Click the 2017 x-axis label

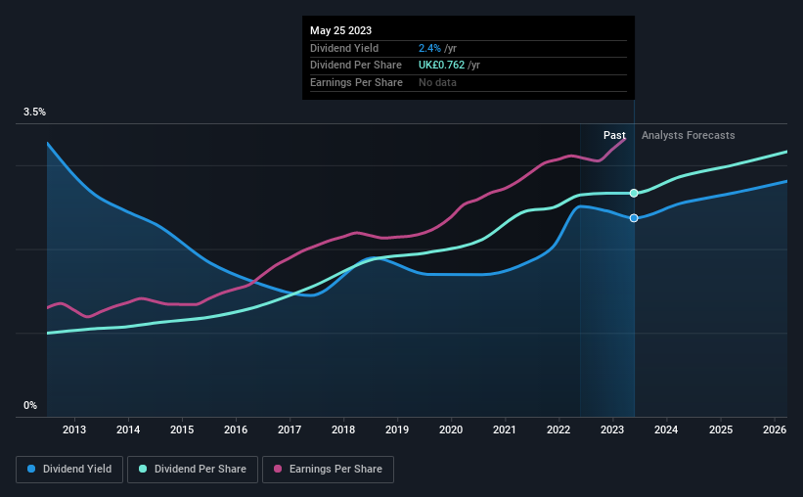click(x=290, y=429)
